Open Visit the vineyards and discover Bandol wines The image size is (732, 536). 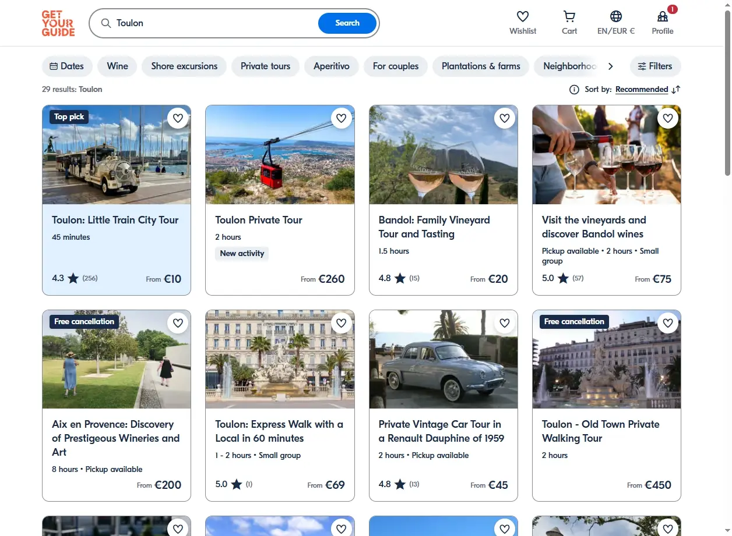point(594,227)
